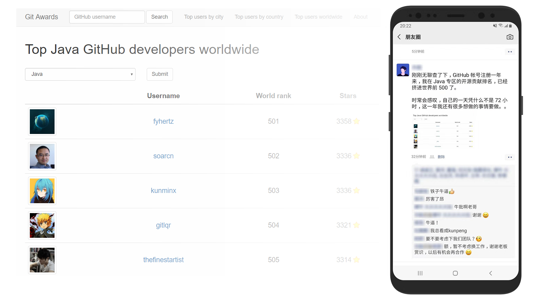Open Top users by country menu
This screenshot has width=549, height=301.
point(259,17)
